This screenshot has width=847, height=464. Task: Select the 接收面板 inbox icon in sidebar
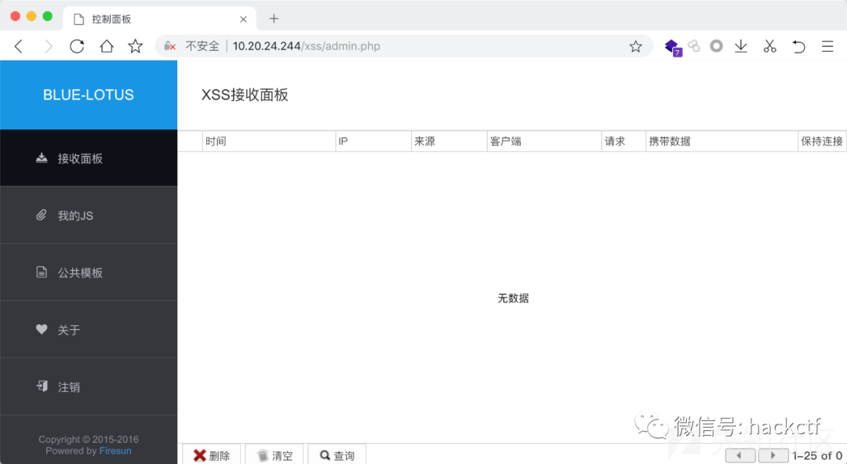click(x=42, y=158)
